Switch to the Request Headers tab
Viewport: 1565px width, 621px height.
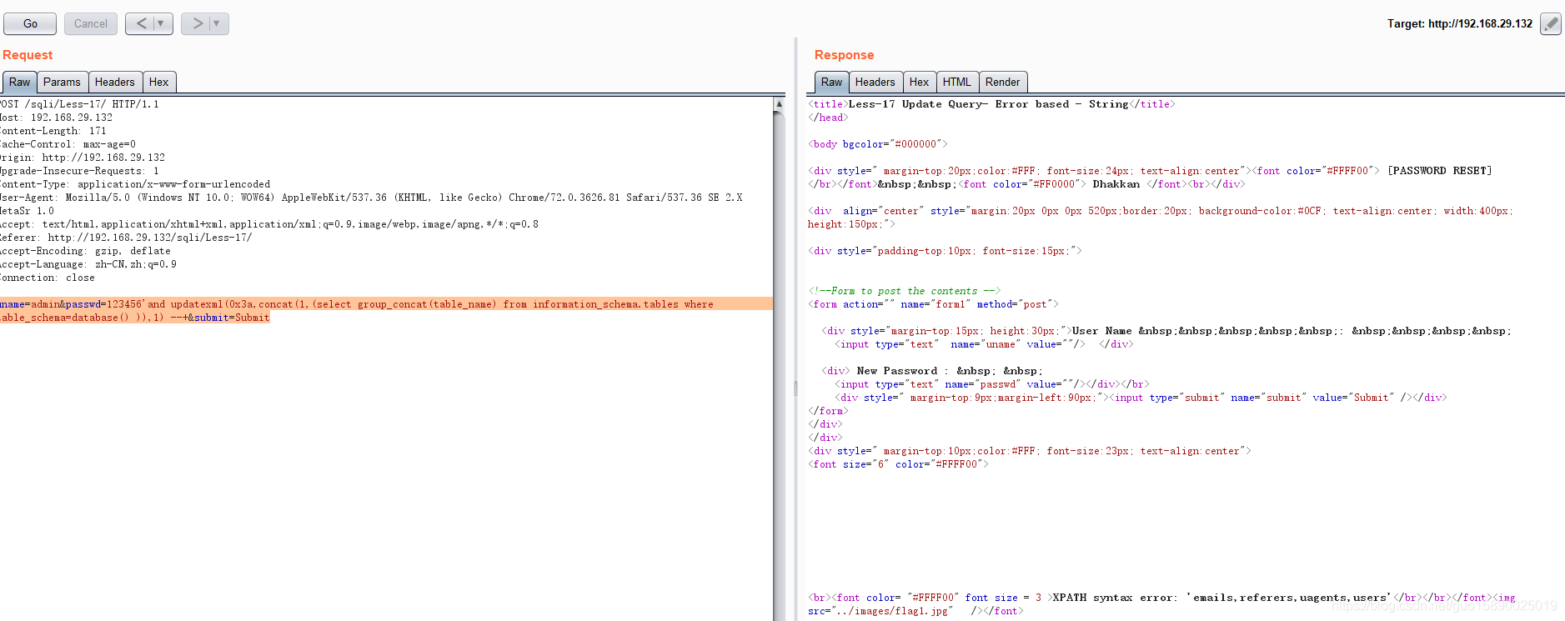coord(114,82)
